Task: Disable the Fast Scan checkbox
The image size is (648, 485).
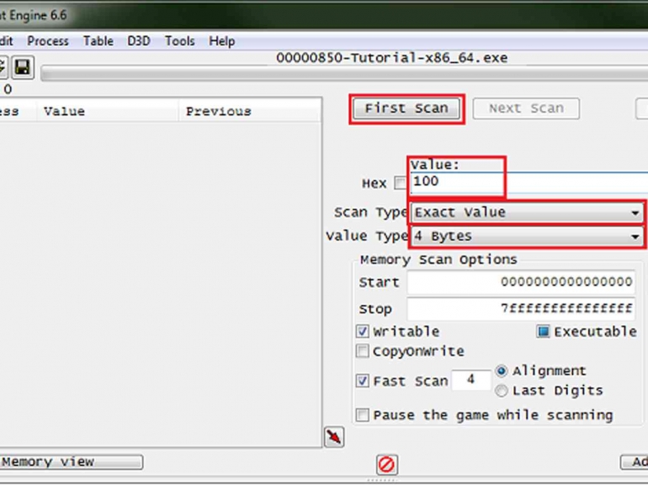Action: [363, 381]
